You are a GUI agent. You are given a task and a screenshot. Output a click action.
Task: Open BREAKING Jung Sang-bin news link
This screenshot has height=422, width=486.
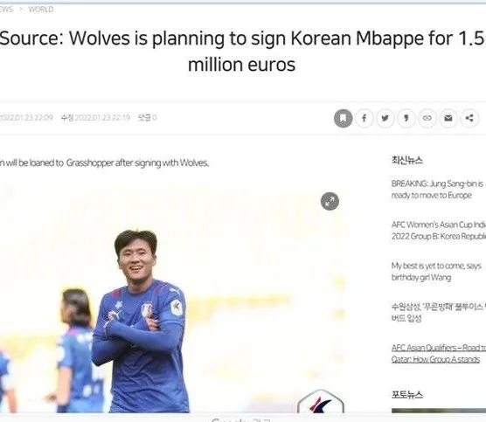(438, 190)
